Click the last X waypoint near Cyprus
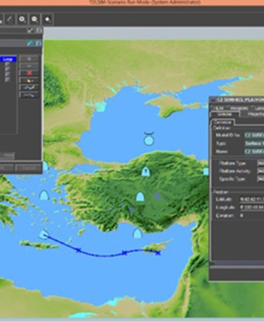The image size is (264, 321). 158,253
